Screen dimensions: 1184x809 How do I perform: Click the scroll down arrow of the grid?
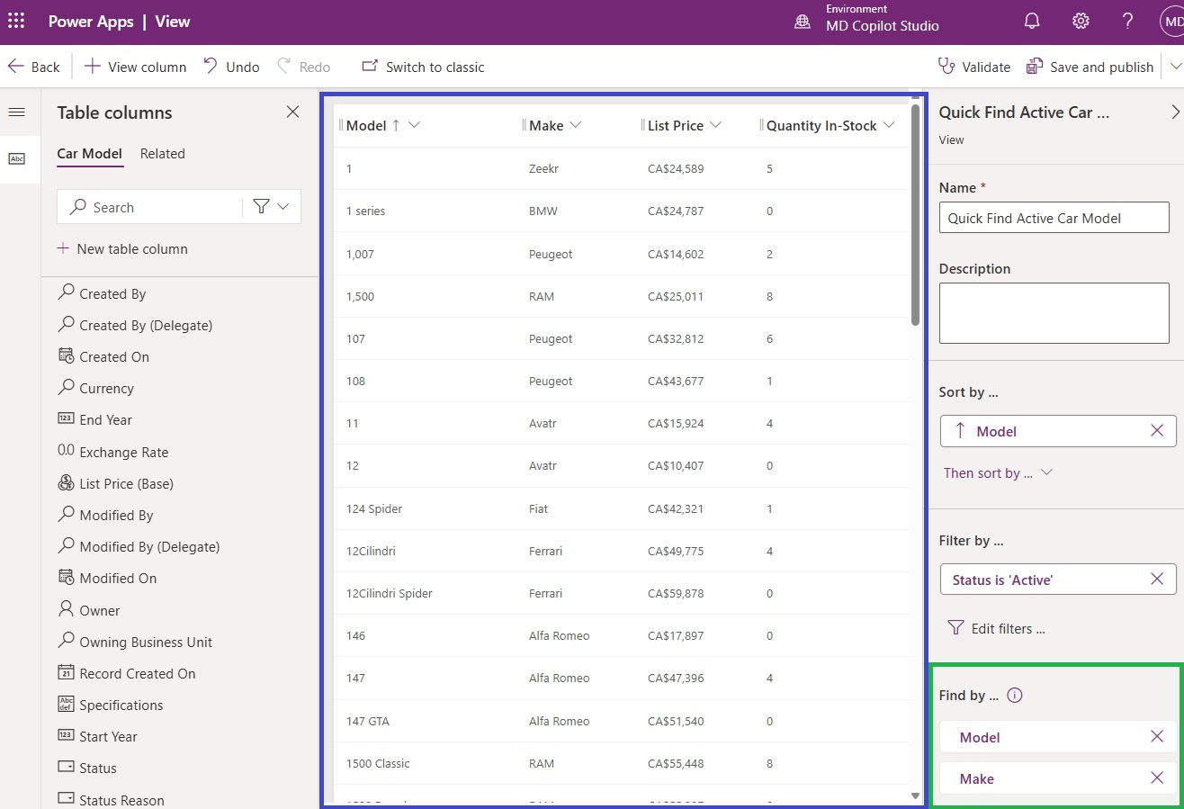[x=915, y=796]
